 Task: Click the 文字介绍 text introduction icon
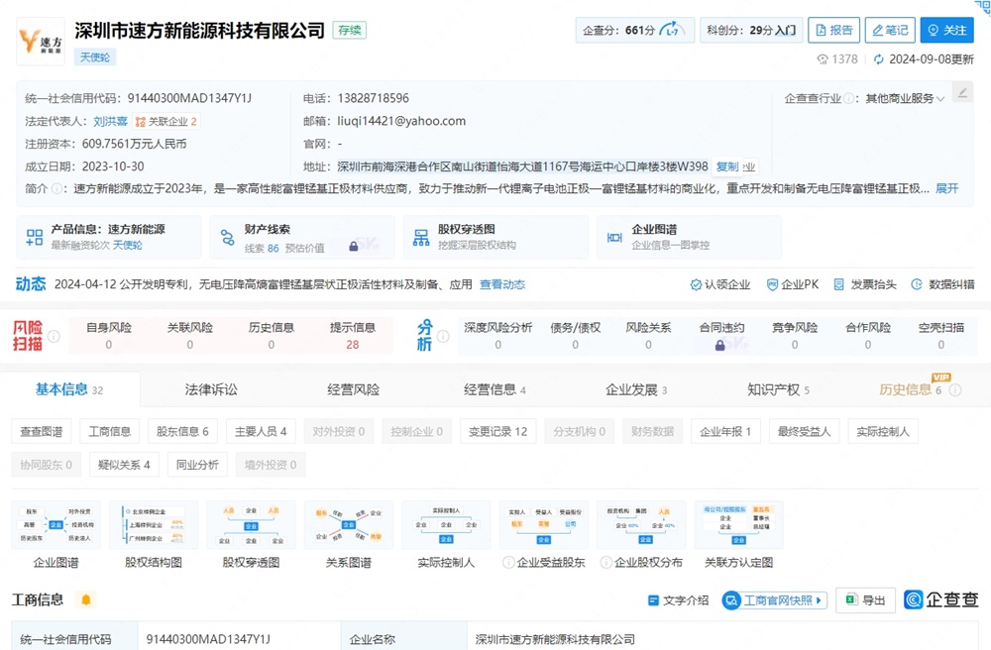(x=682, y=599)
